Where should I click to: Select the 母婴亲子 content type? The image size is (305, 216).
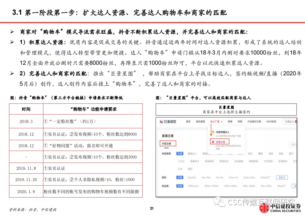(195, 161)
